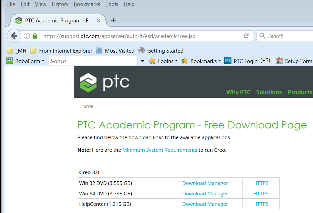313x213 pixels.
Task: Open the Most Visited bookmarks
Action: [x=115, y=50]
